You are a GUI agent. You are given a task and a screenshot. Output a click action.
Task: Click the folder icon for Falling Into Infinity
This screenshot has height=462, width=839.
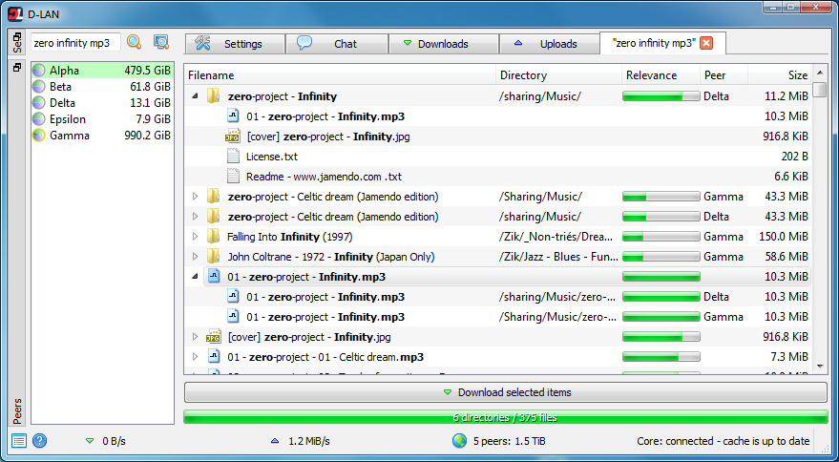(x=214, y=236)
